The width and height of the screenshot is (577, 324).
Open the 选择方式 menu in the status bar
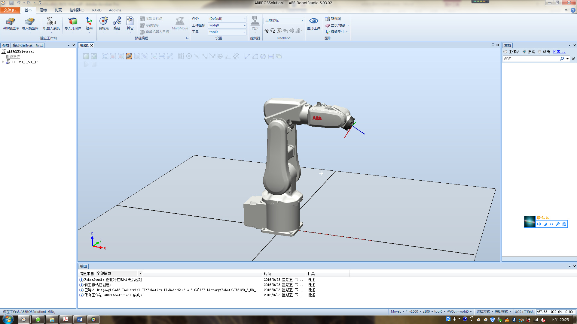tap(484, 312)
